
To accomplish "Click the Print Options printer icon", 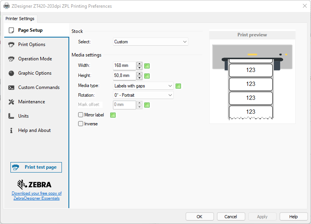I will (11, 44).
